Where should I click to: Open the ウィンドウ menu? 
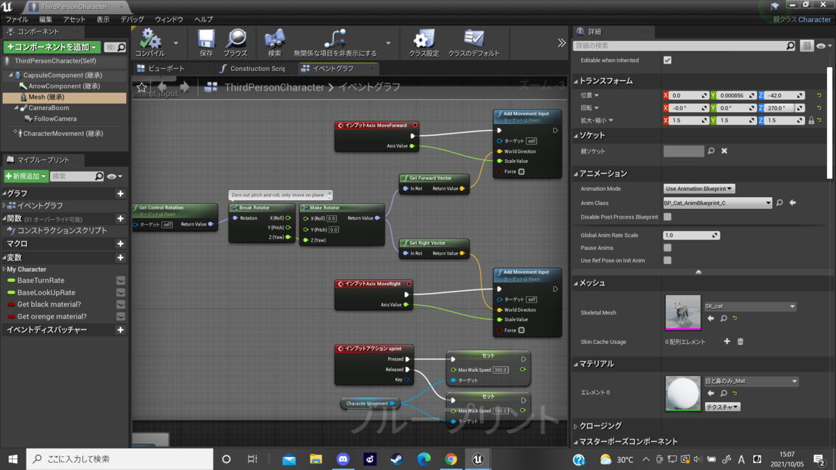pos(169,19)
